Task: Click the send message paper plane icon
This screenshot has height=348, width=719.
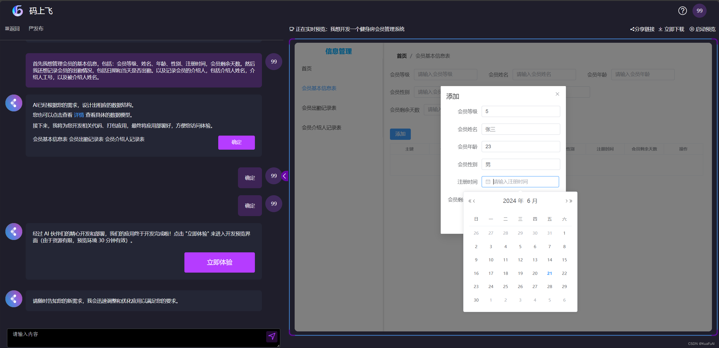Action: pos(272,336)
